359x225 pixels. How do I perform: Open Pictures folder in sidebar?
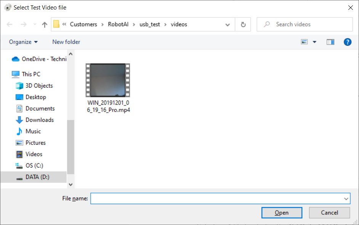tap(35, 143)
